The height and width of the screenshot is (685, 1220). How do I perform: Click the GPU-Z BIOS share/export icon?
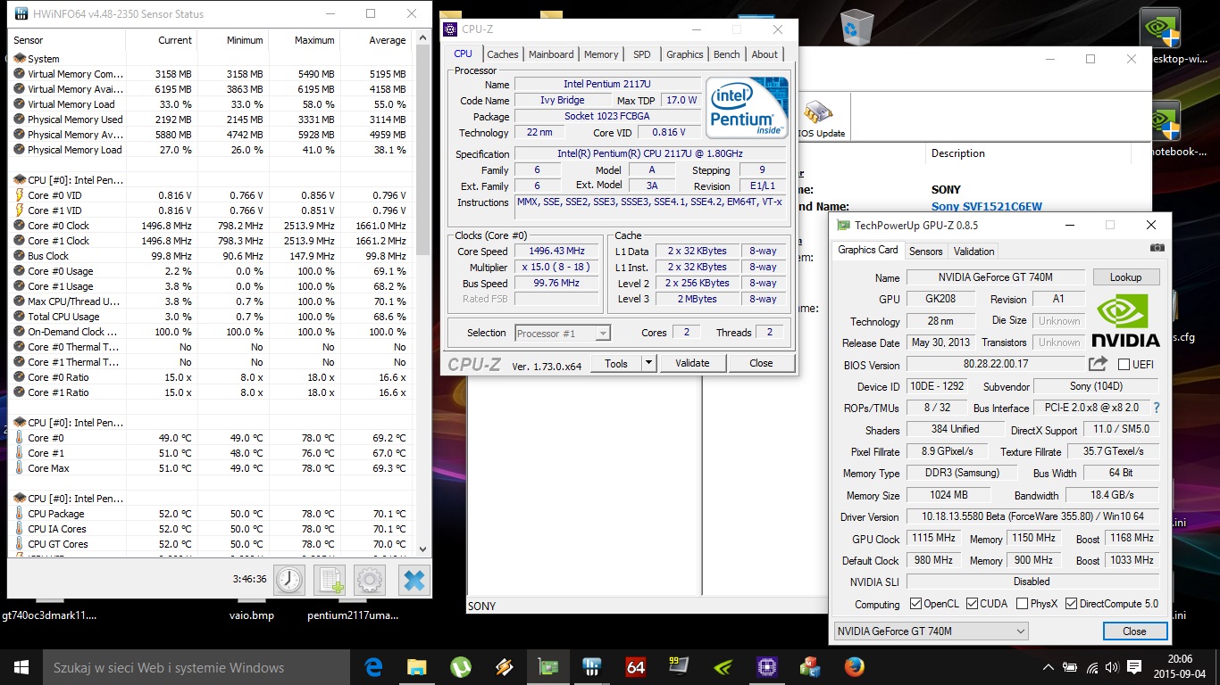1098,364
